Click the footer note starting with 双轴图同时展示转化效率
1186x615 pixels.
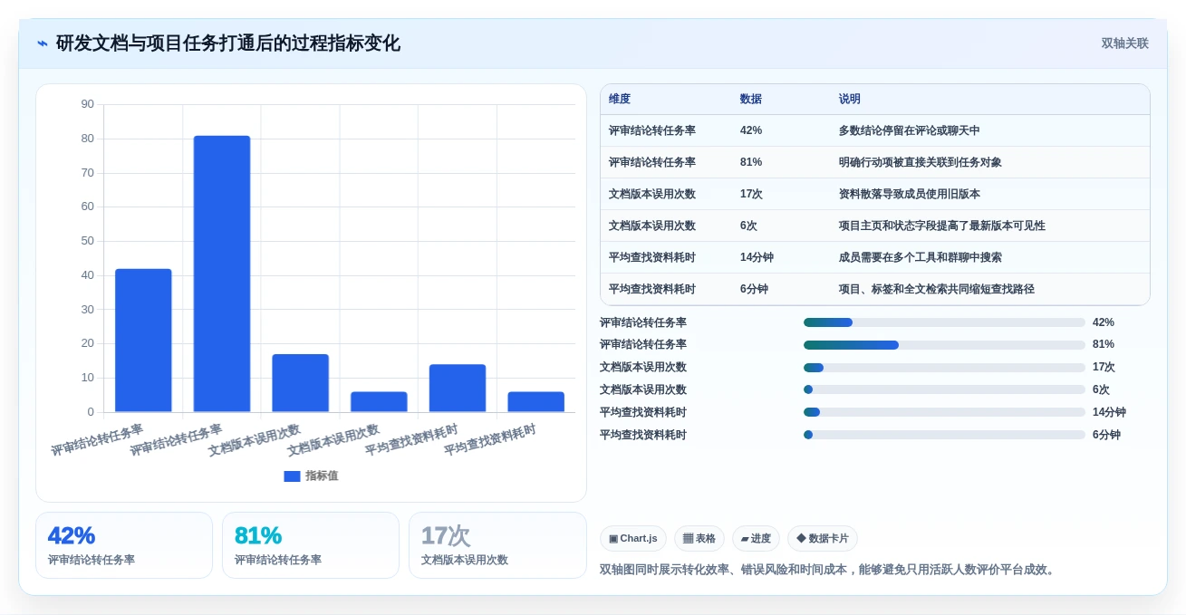coord(829,570)
